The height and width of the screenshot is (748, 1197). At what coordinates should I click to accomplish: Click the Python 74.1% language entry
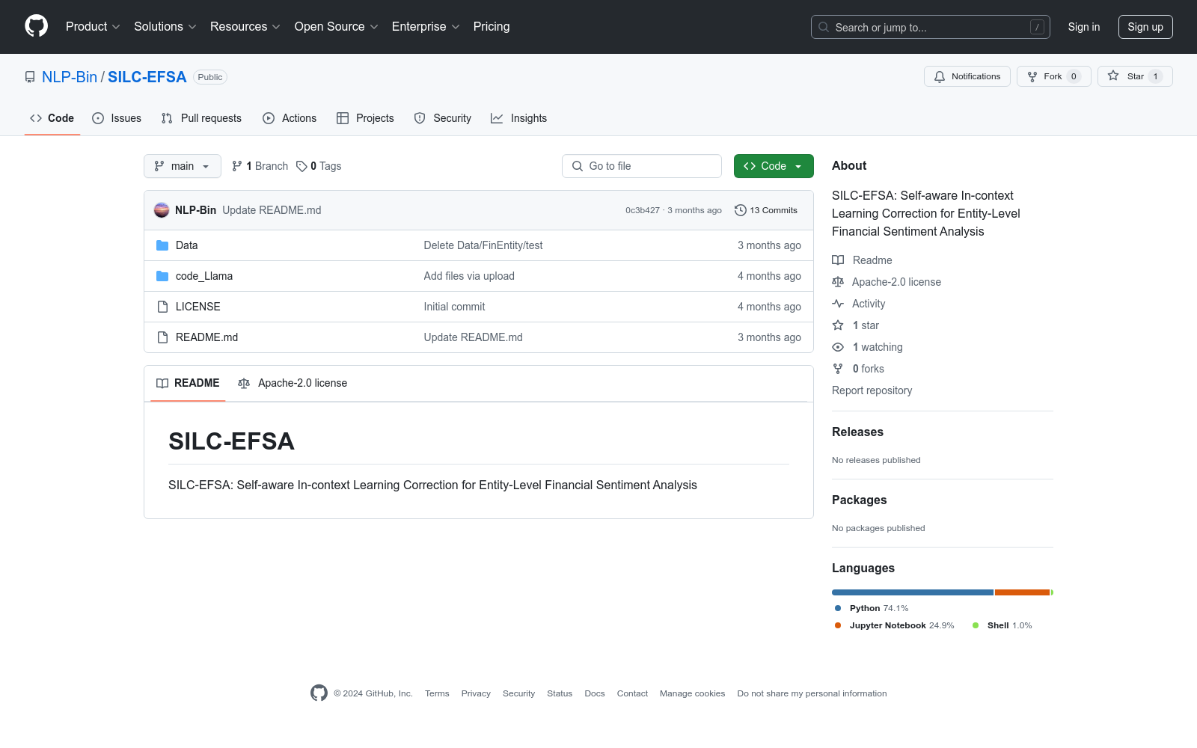tap(872, 608)
